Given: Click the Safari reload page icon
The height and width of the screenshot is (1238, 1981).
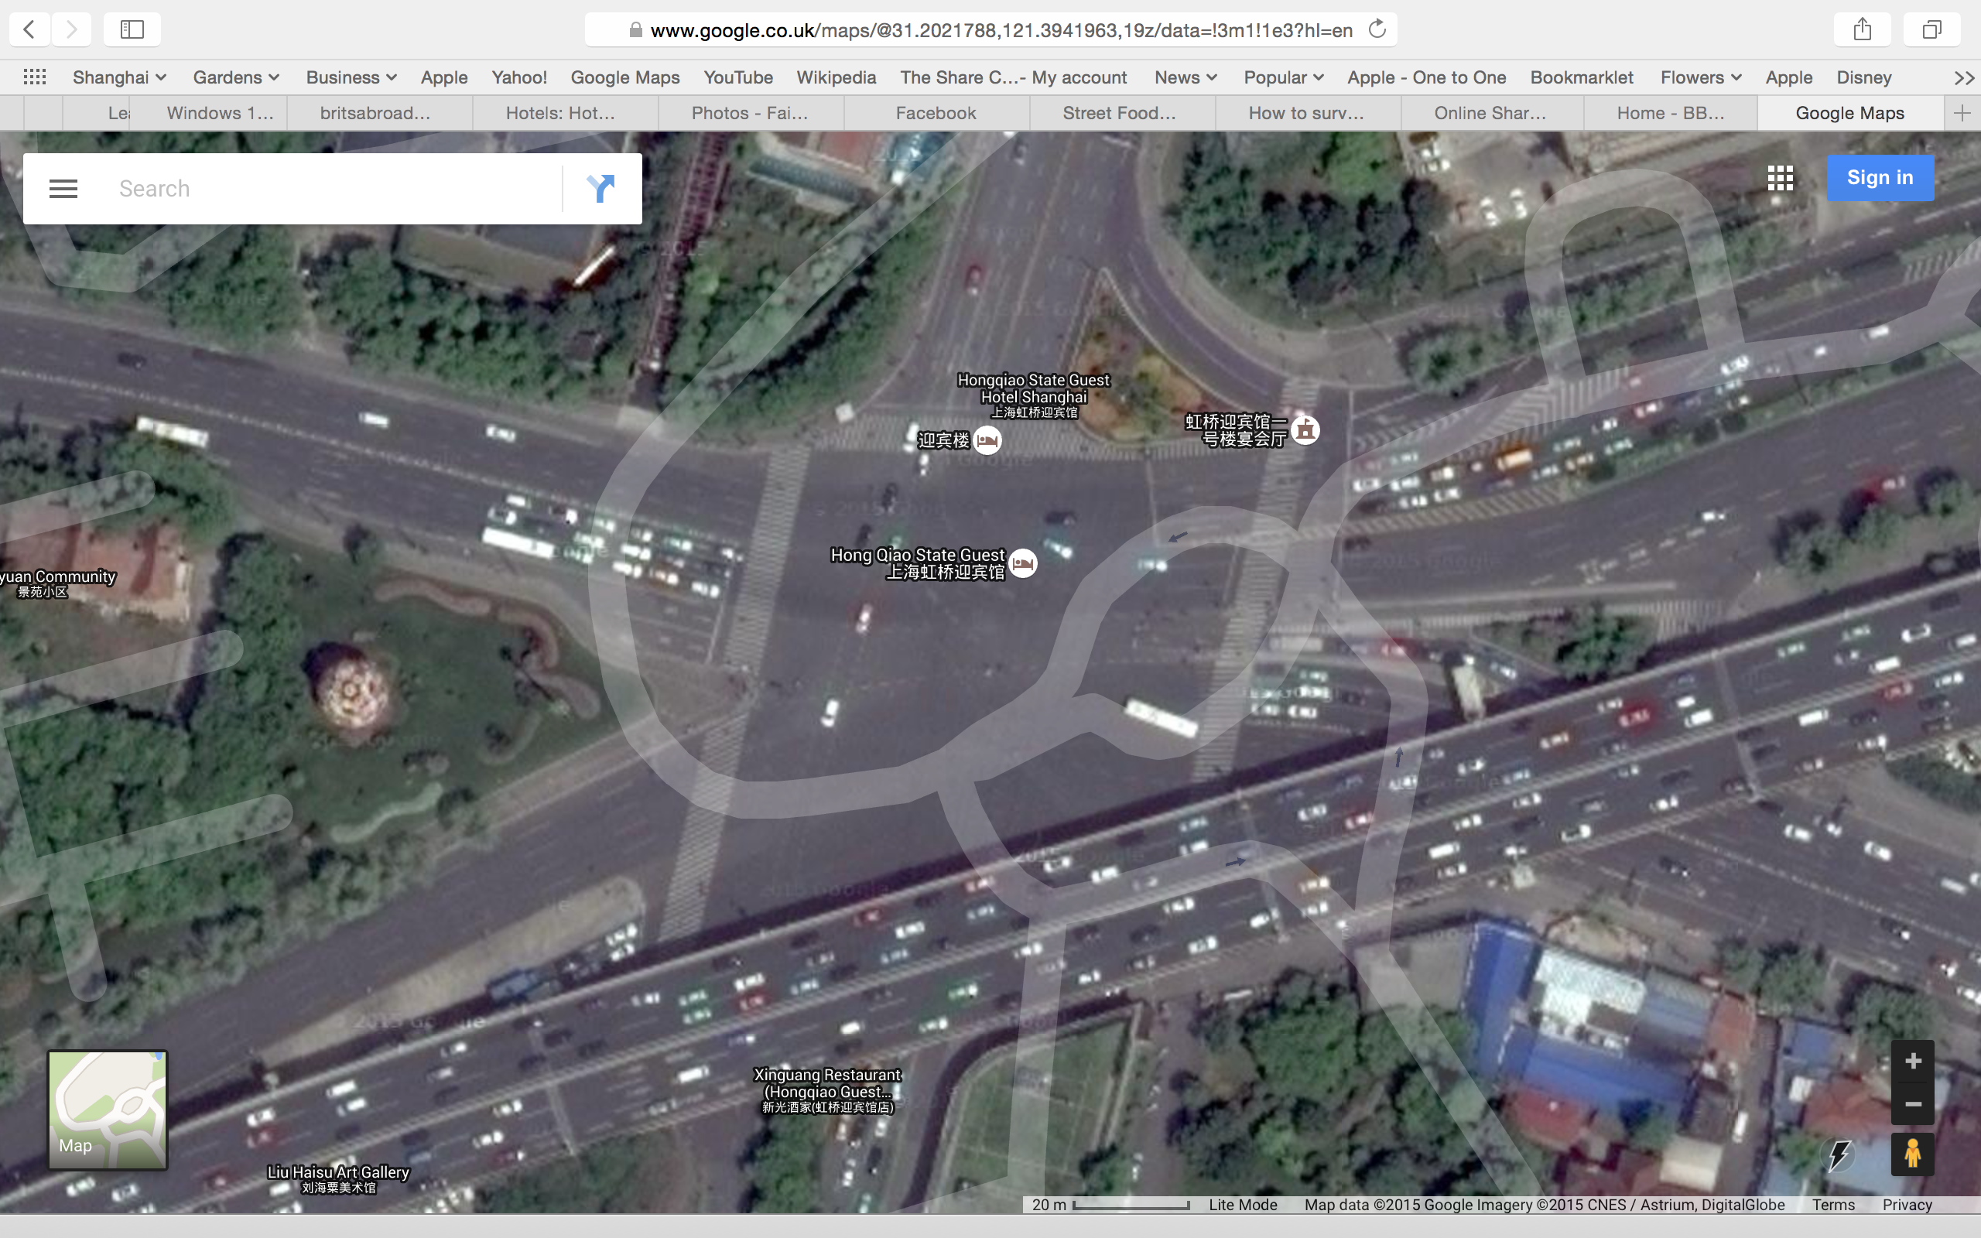Looking at the screenshot, I should (x=1377, y=29).
